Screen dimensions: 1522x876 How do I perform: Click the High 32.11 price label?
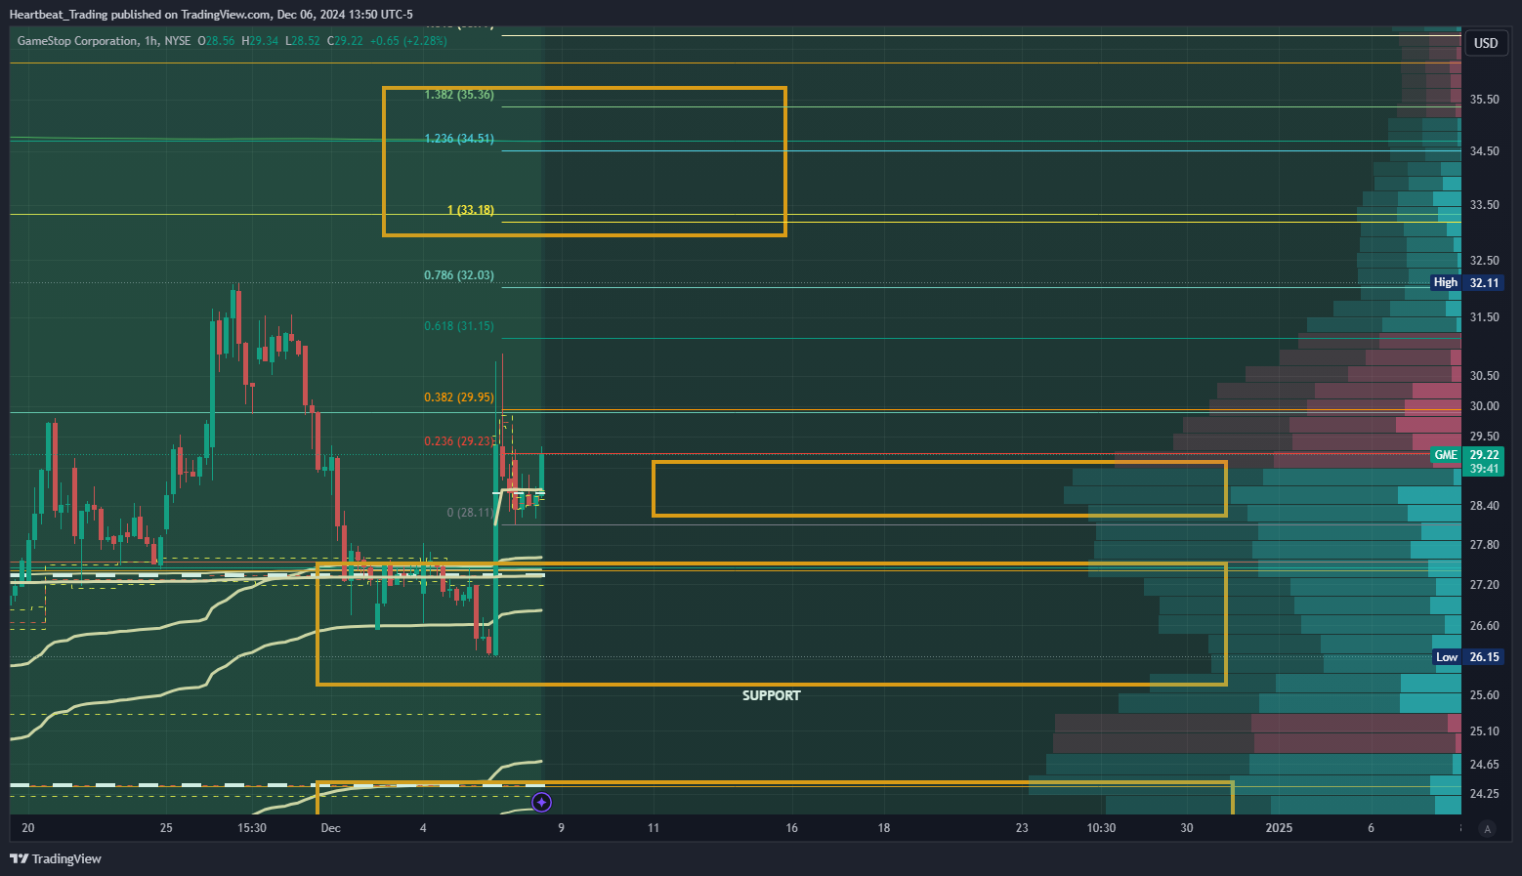point(1466,282)
